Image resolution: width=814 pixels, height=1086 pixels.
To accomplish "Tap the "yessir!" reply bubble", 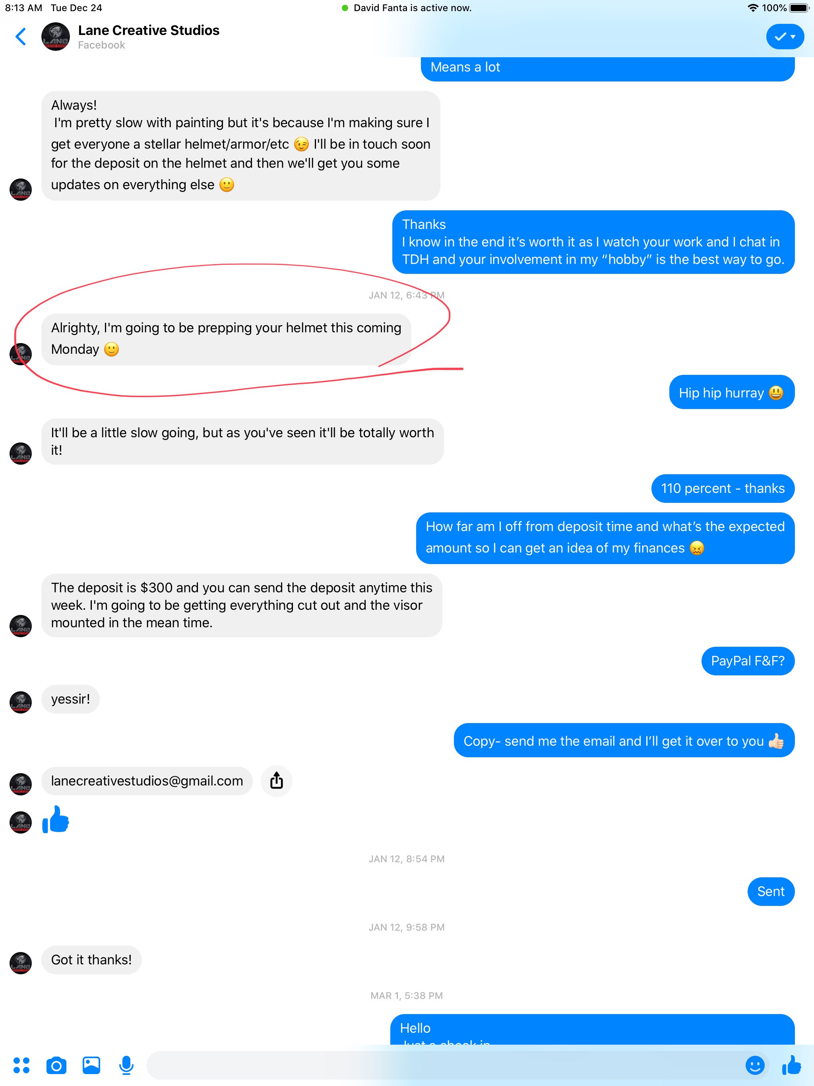I will click(71, 699).
